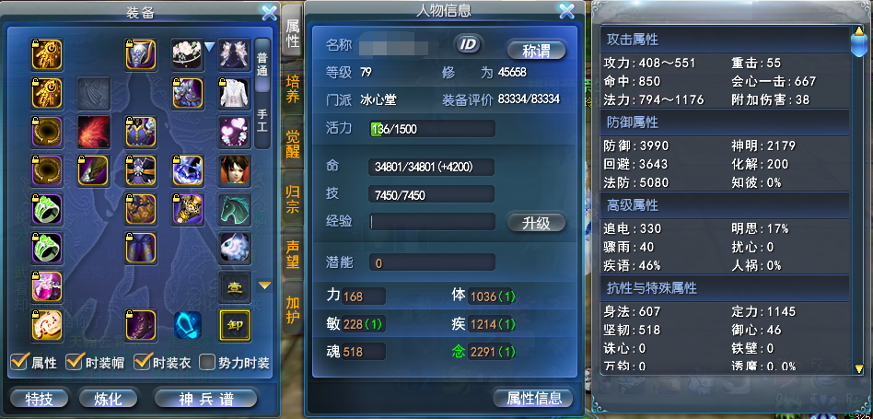Click the character portrait face icon
Screen dimensions: 873x419
click(x=235, y=170)
